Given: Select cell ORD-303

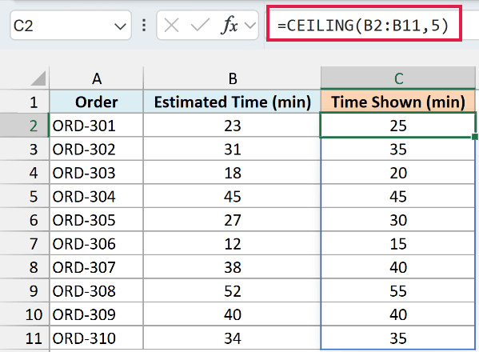Looking at the screenshot, I should point(96,173).
